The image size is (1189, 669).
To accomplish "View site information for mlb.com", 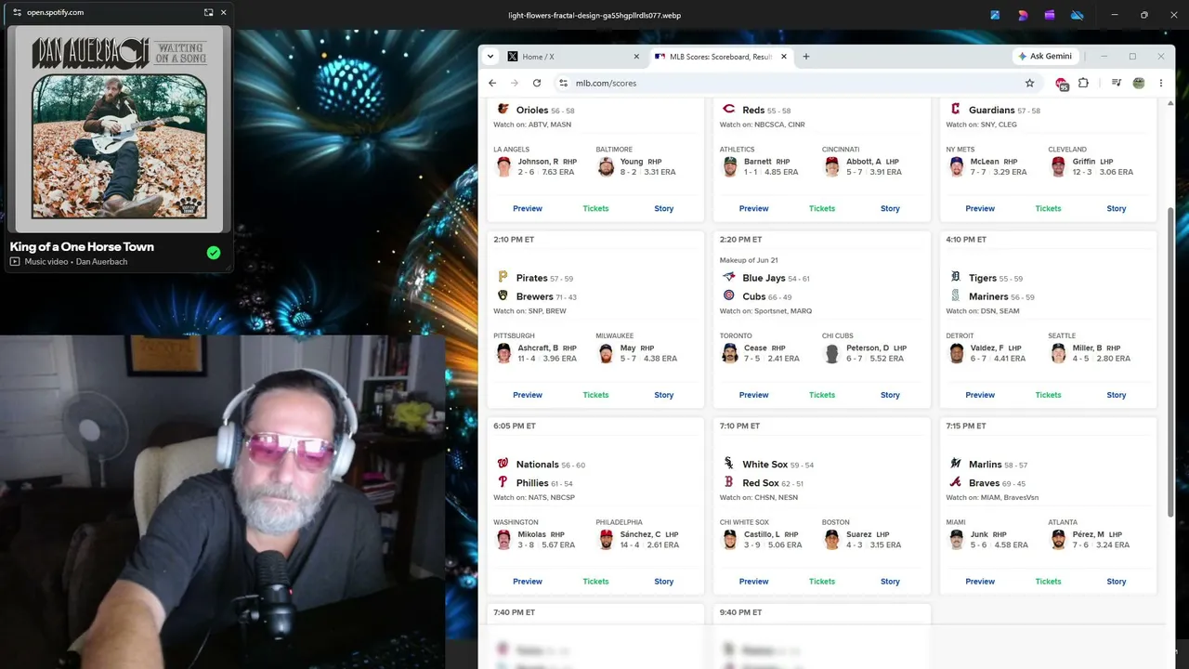I will [563, 83].
